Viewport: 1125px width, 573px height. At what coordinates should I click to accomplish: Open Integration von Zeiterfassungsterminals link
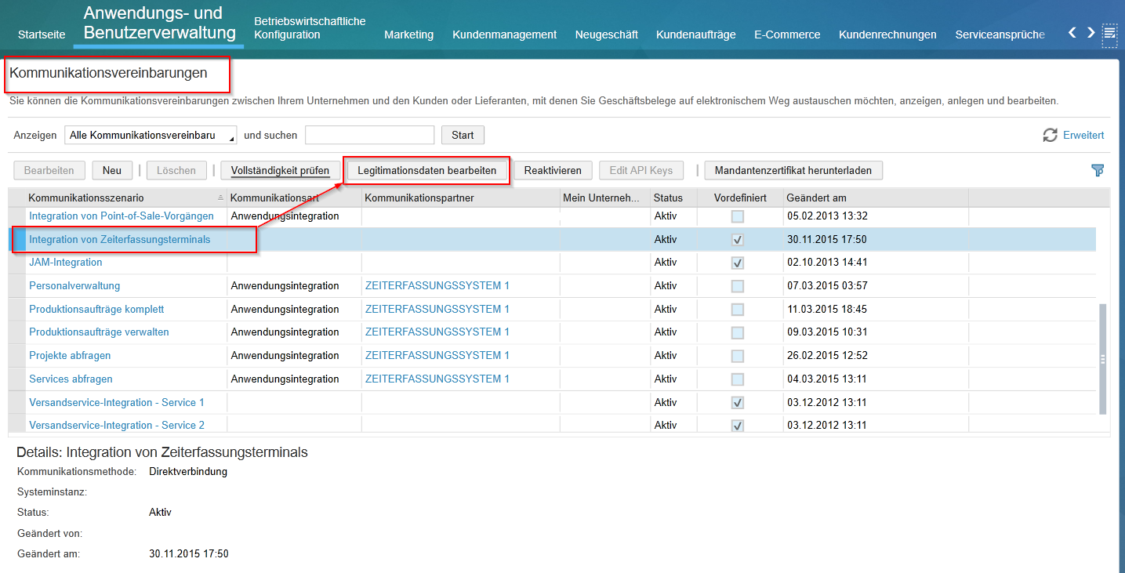tap(120, 239)
